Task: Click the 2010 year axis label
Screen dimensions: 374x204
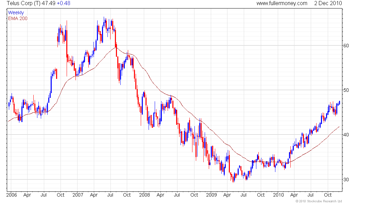Action: click(278, 195)
